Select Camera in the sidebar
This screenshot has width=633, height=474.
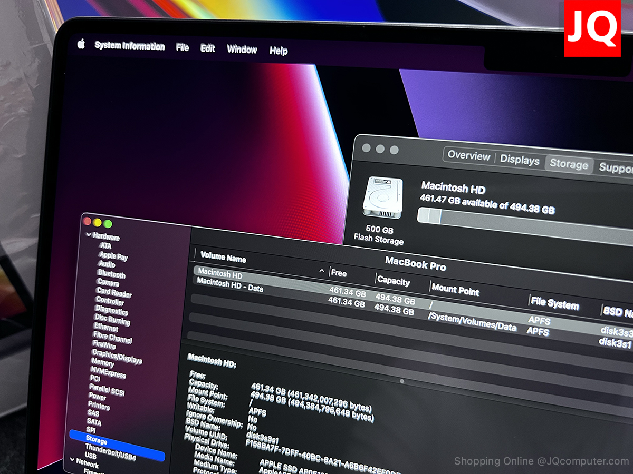(108, 283)
